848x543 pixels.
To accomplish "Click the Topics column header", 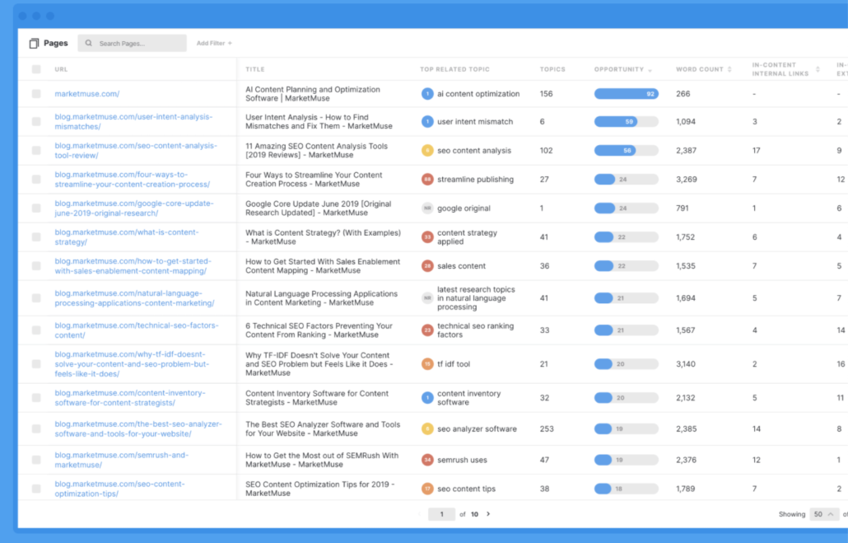I will click(x=552, y=69).
